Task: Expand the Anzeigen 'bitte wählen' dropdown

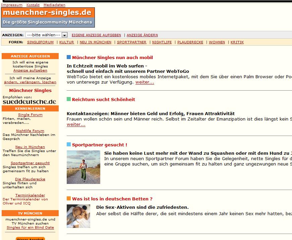Action: (x=65, y=35)
